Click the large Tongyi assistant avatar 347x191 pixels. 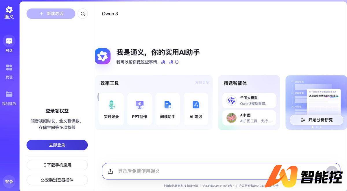coord(103,56)
